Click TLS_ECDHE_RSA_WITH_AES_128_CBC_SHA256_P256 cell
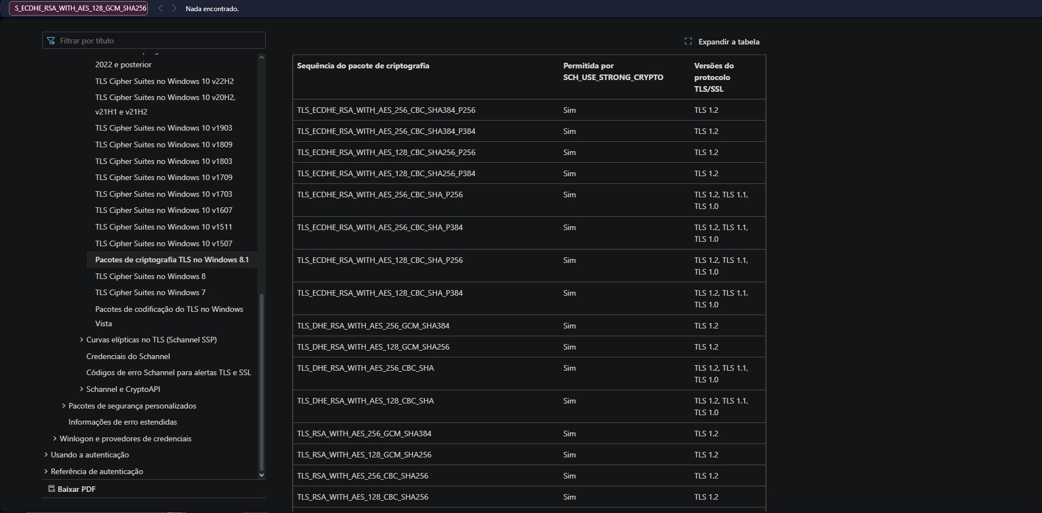 (386, 152)
